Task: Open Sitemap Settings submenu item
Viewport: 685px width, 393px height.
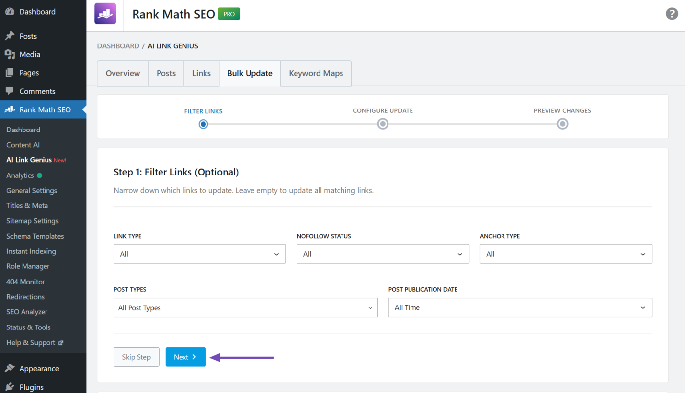Action: pyautogui.click(x=32, y=221)
